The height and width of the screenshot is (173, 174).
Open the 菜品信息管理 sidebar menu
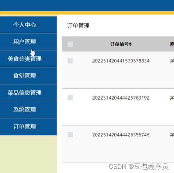(28, 93)
